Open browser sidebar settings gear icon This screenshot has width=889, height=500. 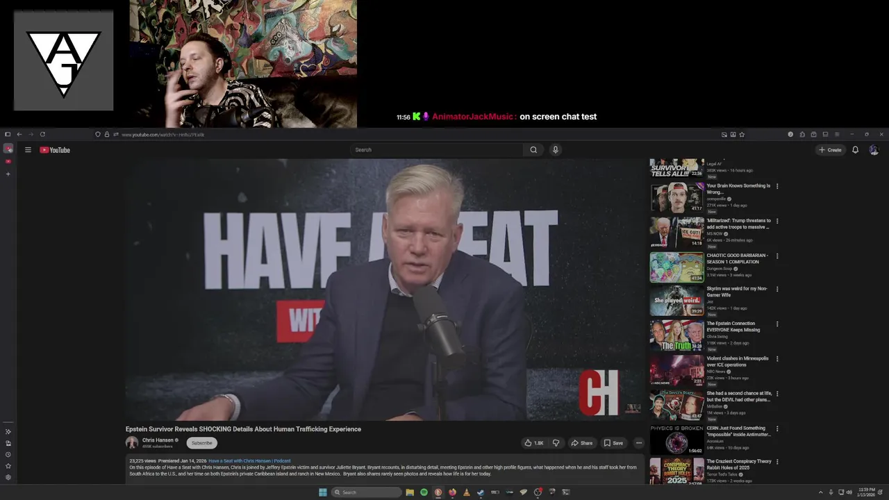(x=8, y=477)
